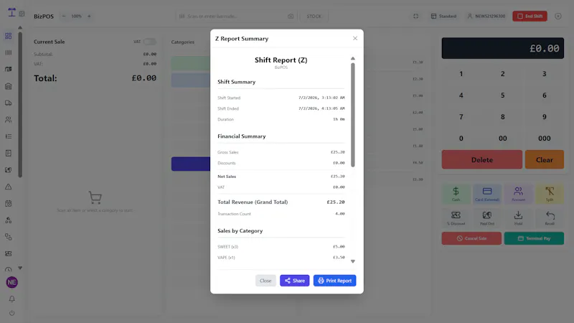
Task: Toggle fullscreen mode icon
Action: tap(416, 16)
